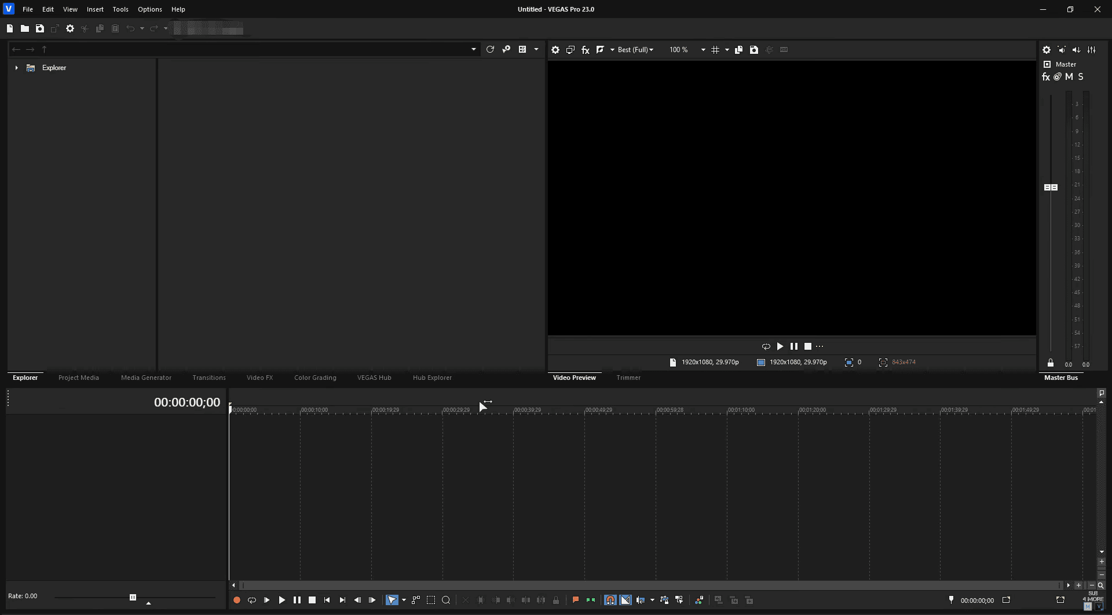
Task: Toggle loop playback in preview
Action: coord(766,346)
